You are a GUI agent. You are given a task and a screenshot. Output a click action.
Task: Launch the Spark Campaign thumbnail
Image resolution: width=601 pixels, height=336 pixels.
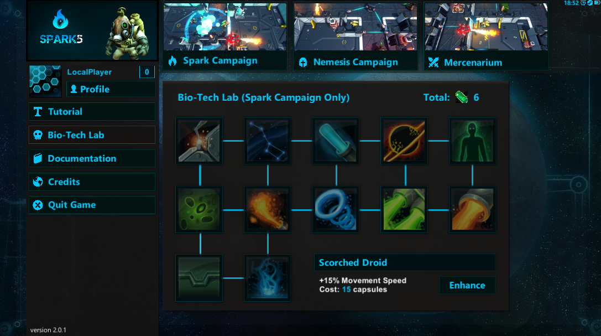pyautogui.click(x=225, y=36)
